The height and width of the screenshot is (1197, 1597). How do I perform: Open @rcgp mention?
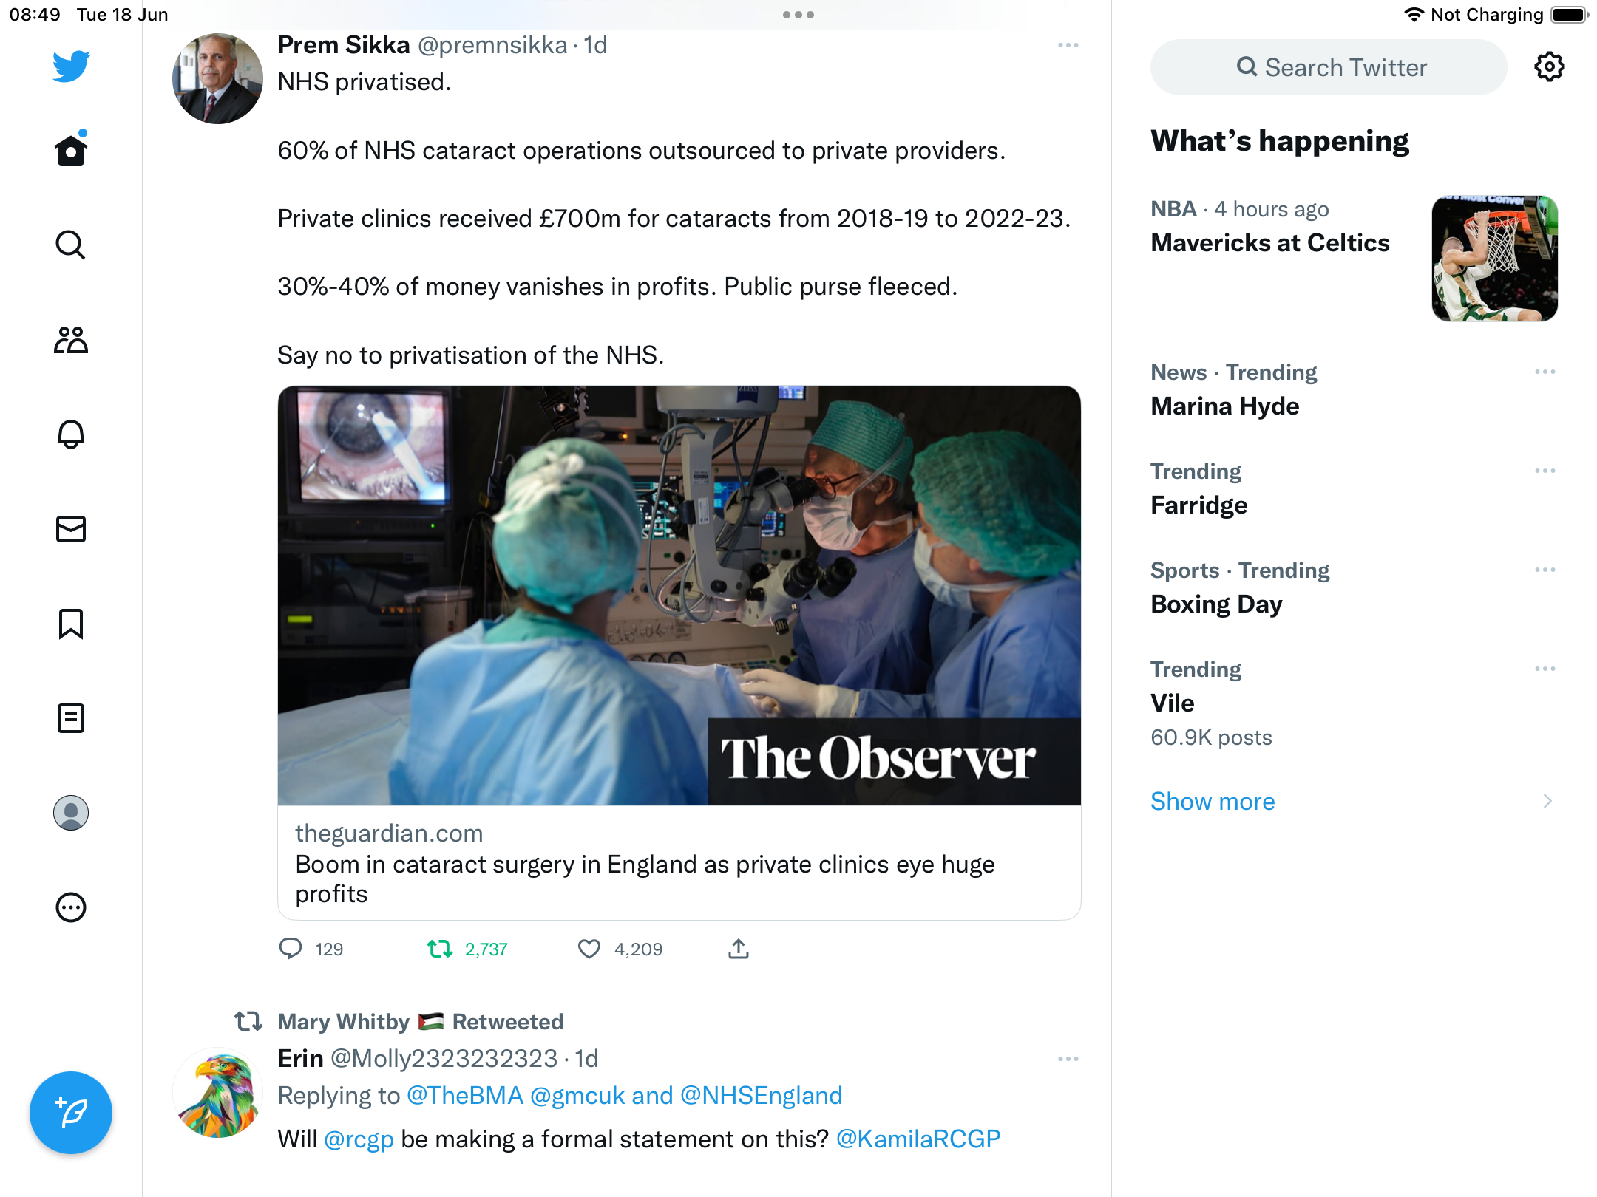[359, 1139]
